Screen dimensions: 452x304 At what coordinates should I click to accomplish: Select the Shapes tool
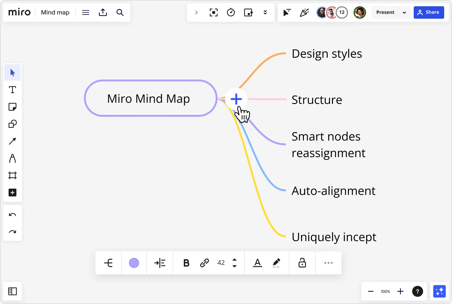click(13, 124)
